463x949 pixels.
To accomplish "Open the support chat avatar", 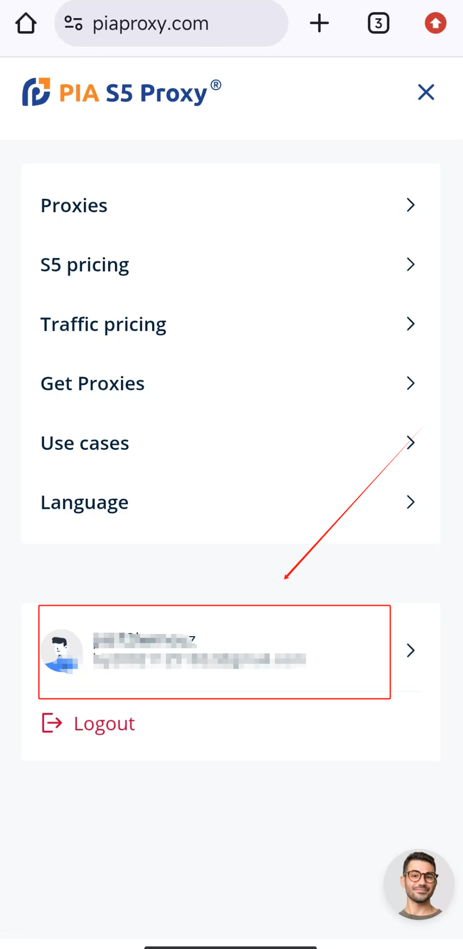I will pos(419,885).
